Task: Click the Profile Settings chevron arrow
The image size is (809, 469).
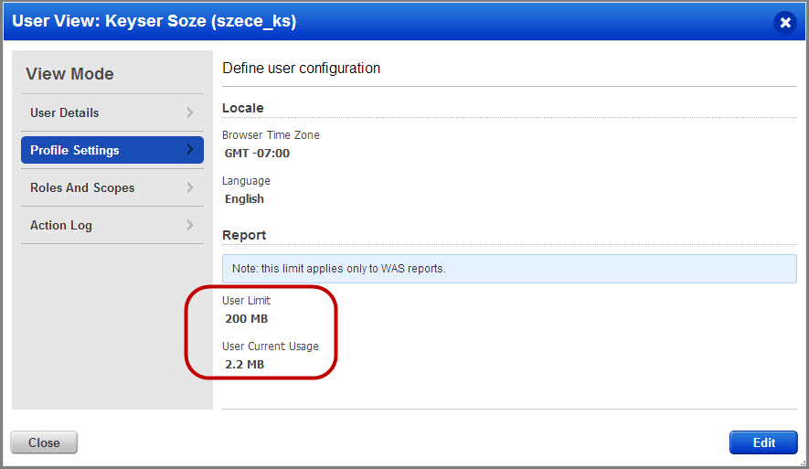Action: (190, 150)
